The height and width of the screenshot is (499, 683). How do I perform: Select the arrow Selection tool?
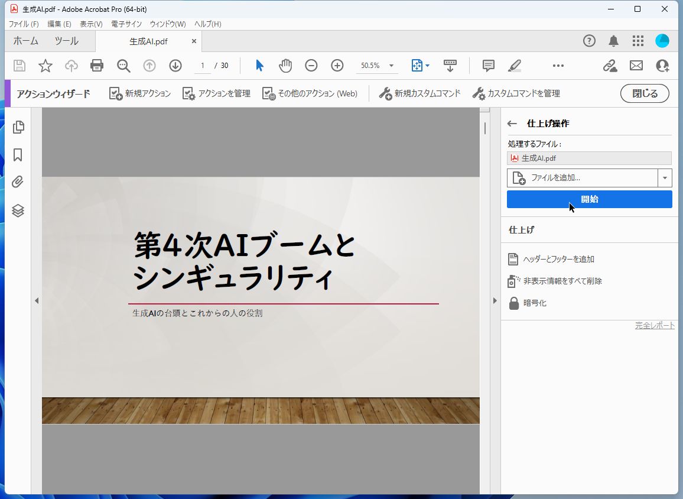pos(259,66)
